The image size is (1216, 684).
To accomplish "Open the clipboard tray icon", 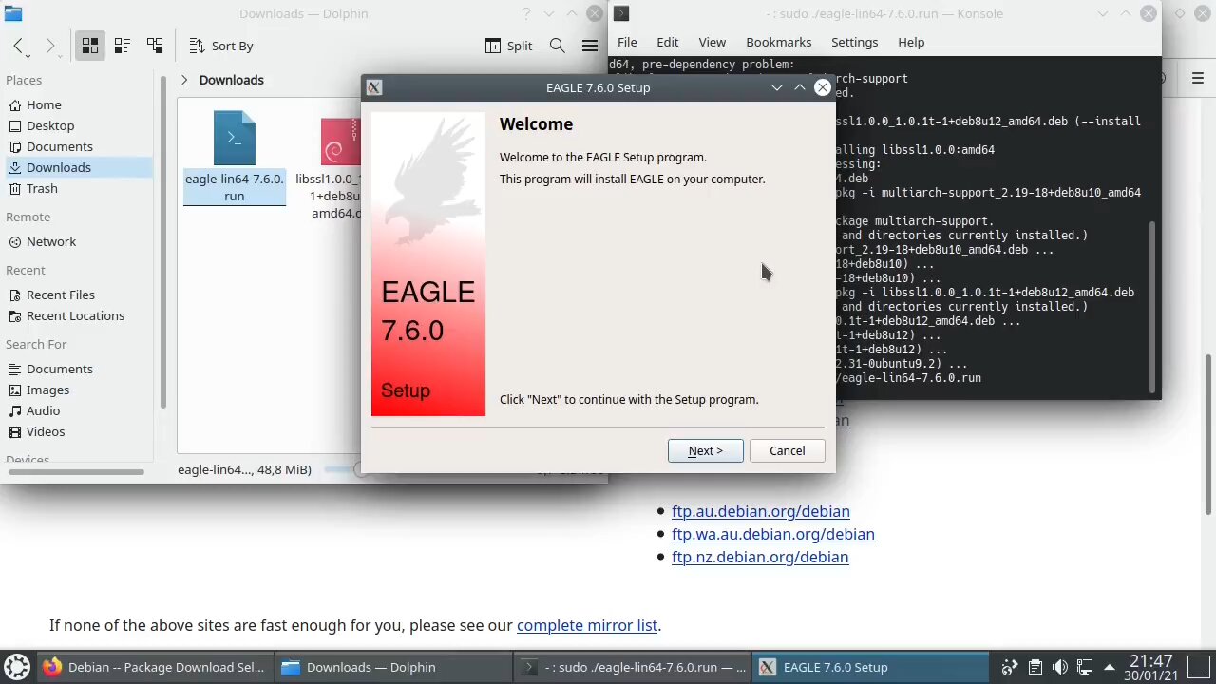I will (1035, 667).
